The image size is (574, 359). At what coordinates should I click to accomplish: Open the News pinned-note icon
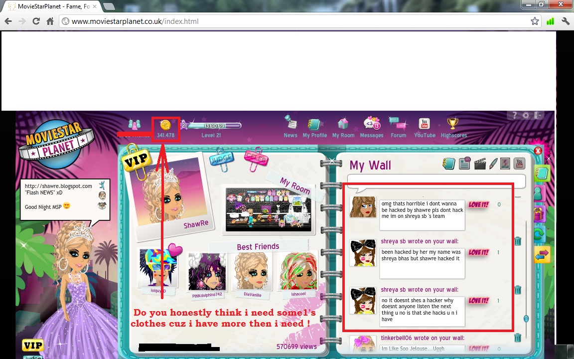[290, 123]
